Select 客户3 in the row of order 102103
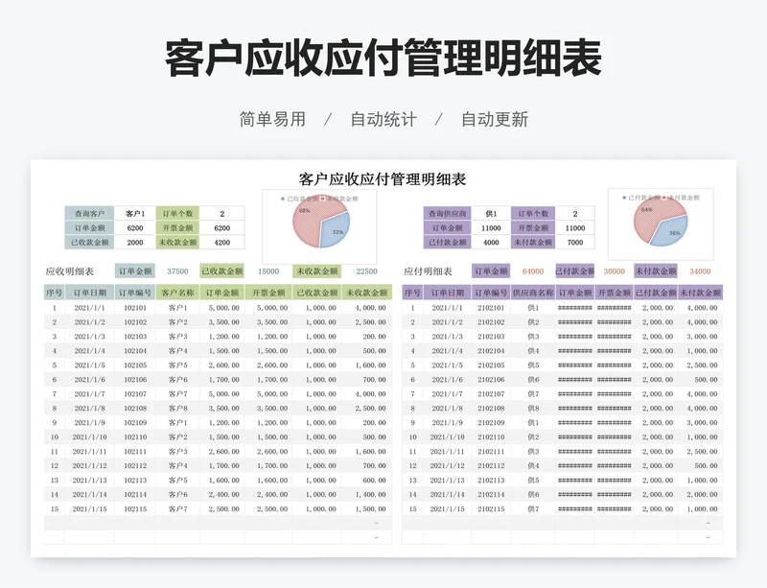Screen dimensions: 767x588 [x=177, y=337]
